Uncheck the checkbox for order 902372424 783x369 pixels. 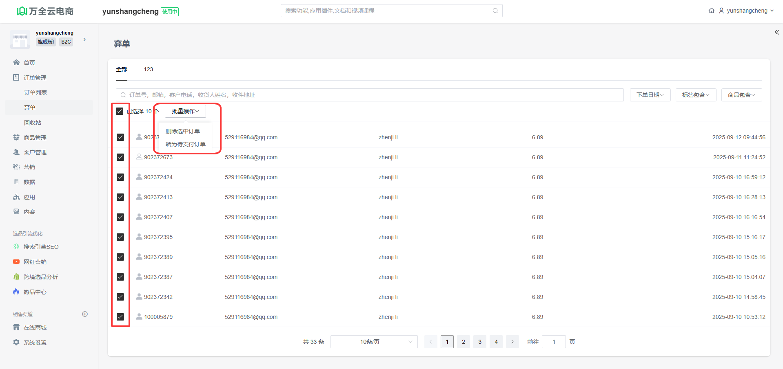click(x=120, y=177)
